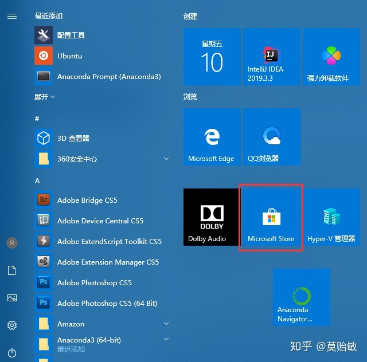Click the A letter index header
367x362 pixels.
click(37, 180)
